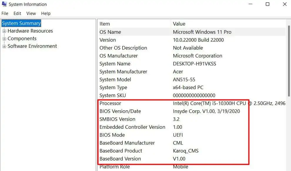Image resolution: width=291 pixels, height=171 pixels.
Task: Select the Components category label
Action: tap(22, 38)
